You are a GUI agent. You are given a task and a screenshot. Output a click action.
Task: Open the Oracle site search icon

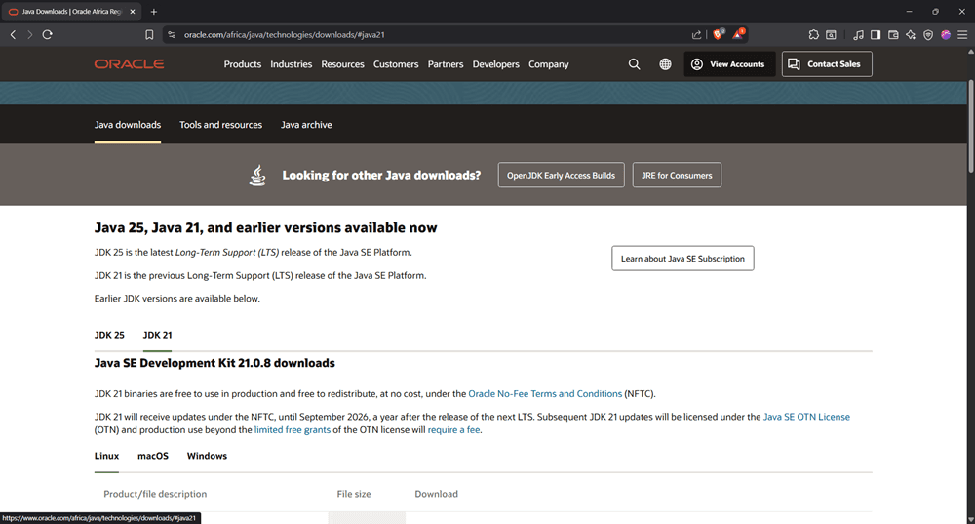tap(634, 64)
